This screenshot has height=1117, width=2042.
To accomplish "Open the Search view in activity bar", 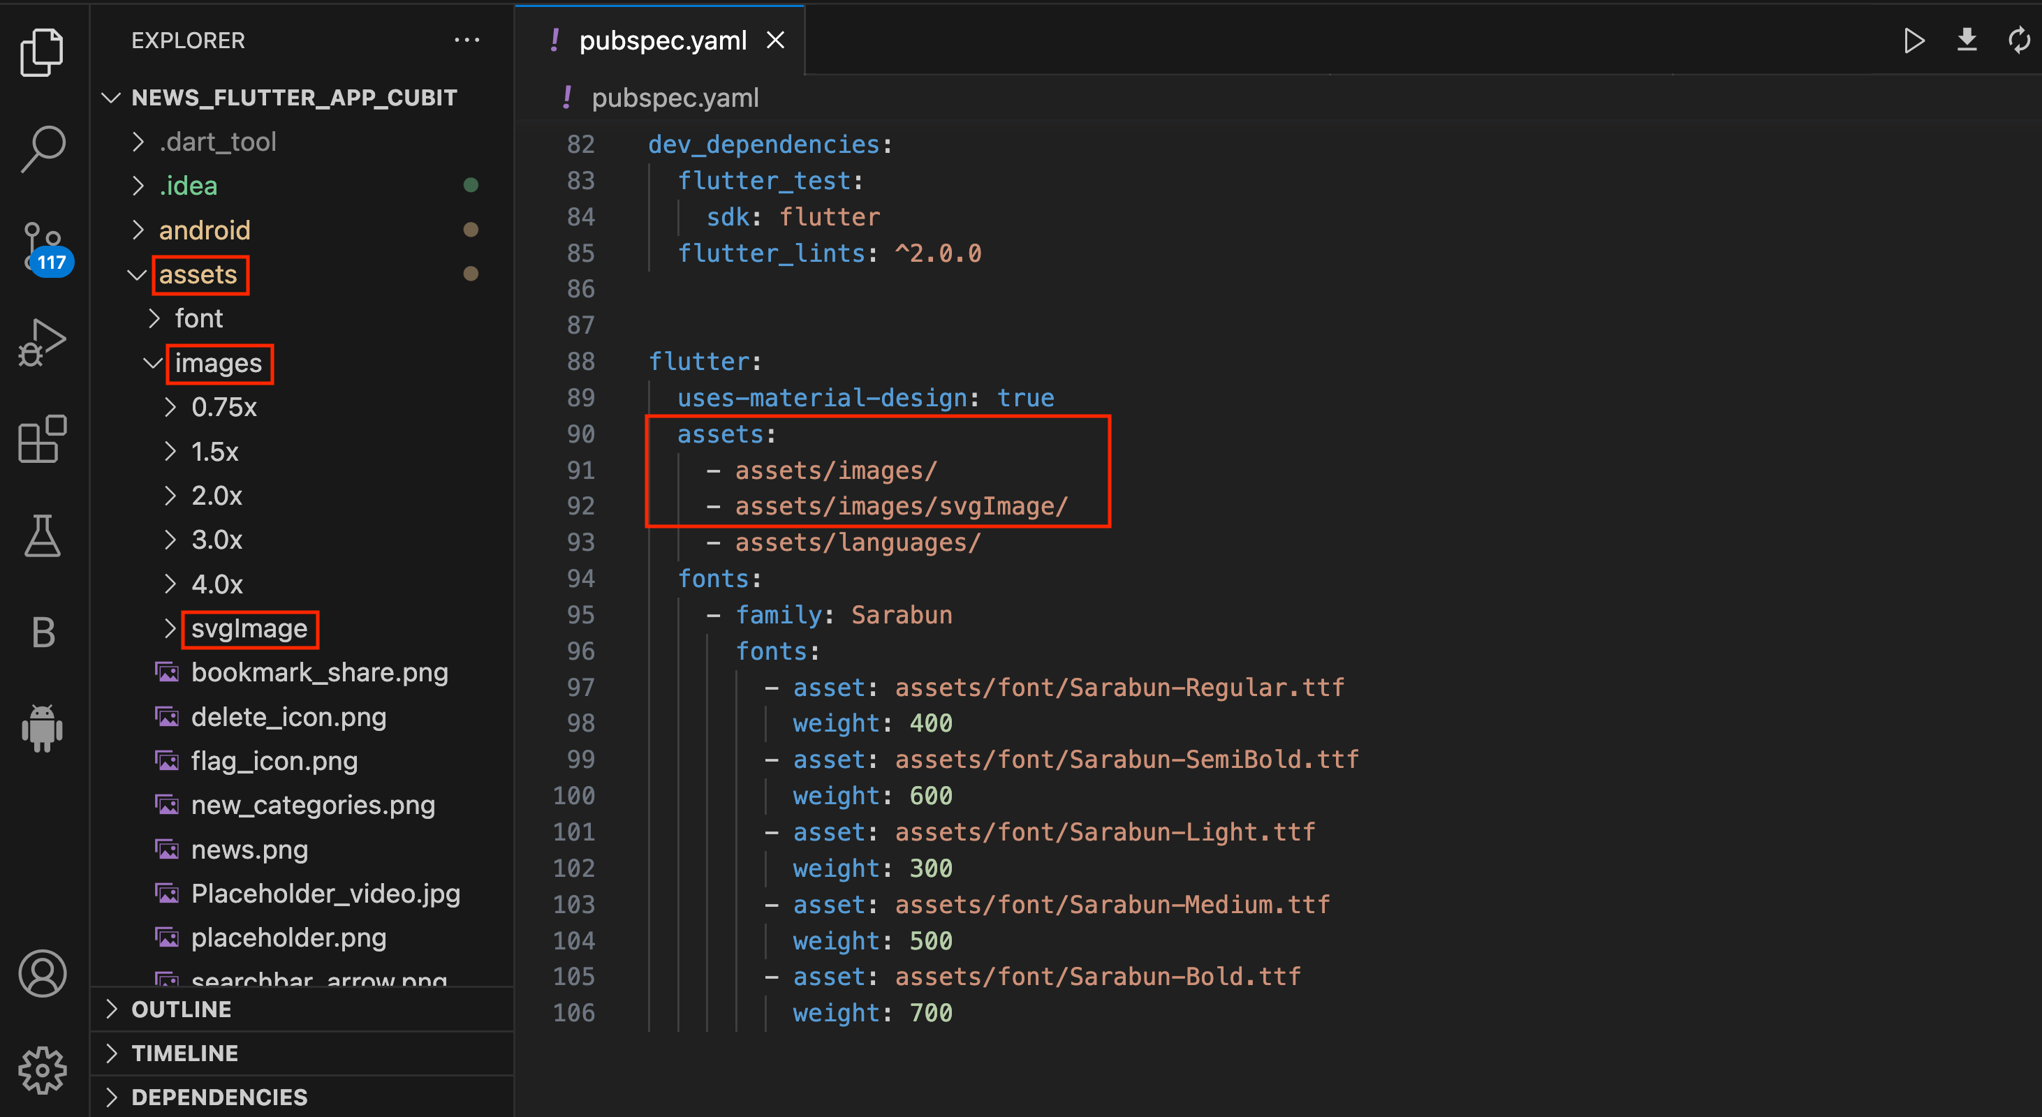I will tap(43, 148).
